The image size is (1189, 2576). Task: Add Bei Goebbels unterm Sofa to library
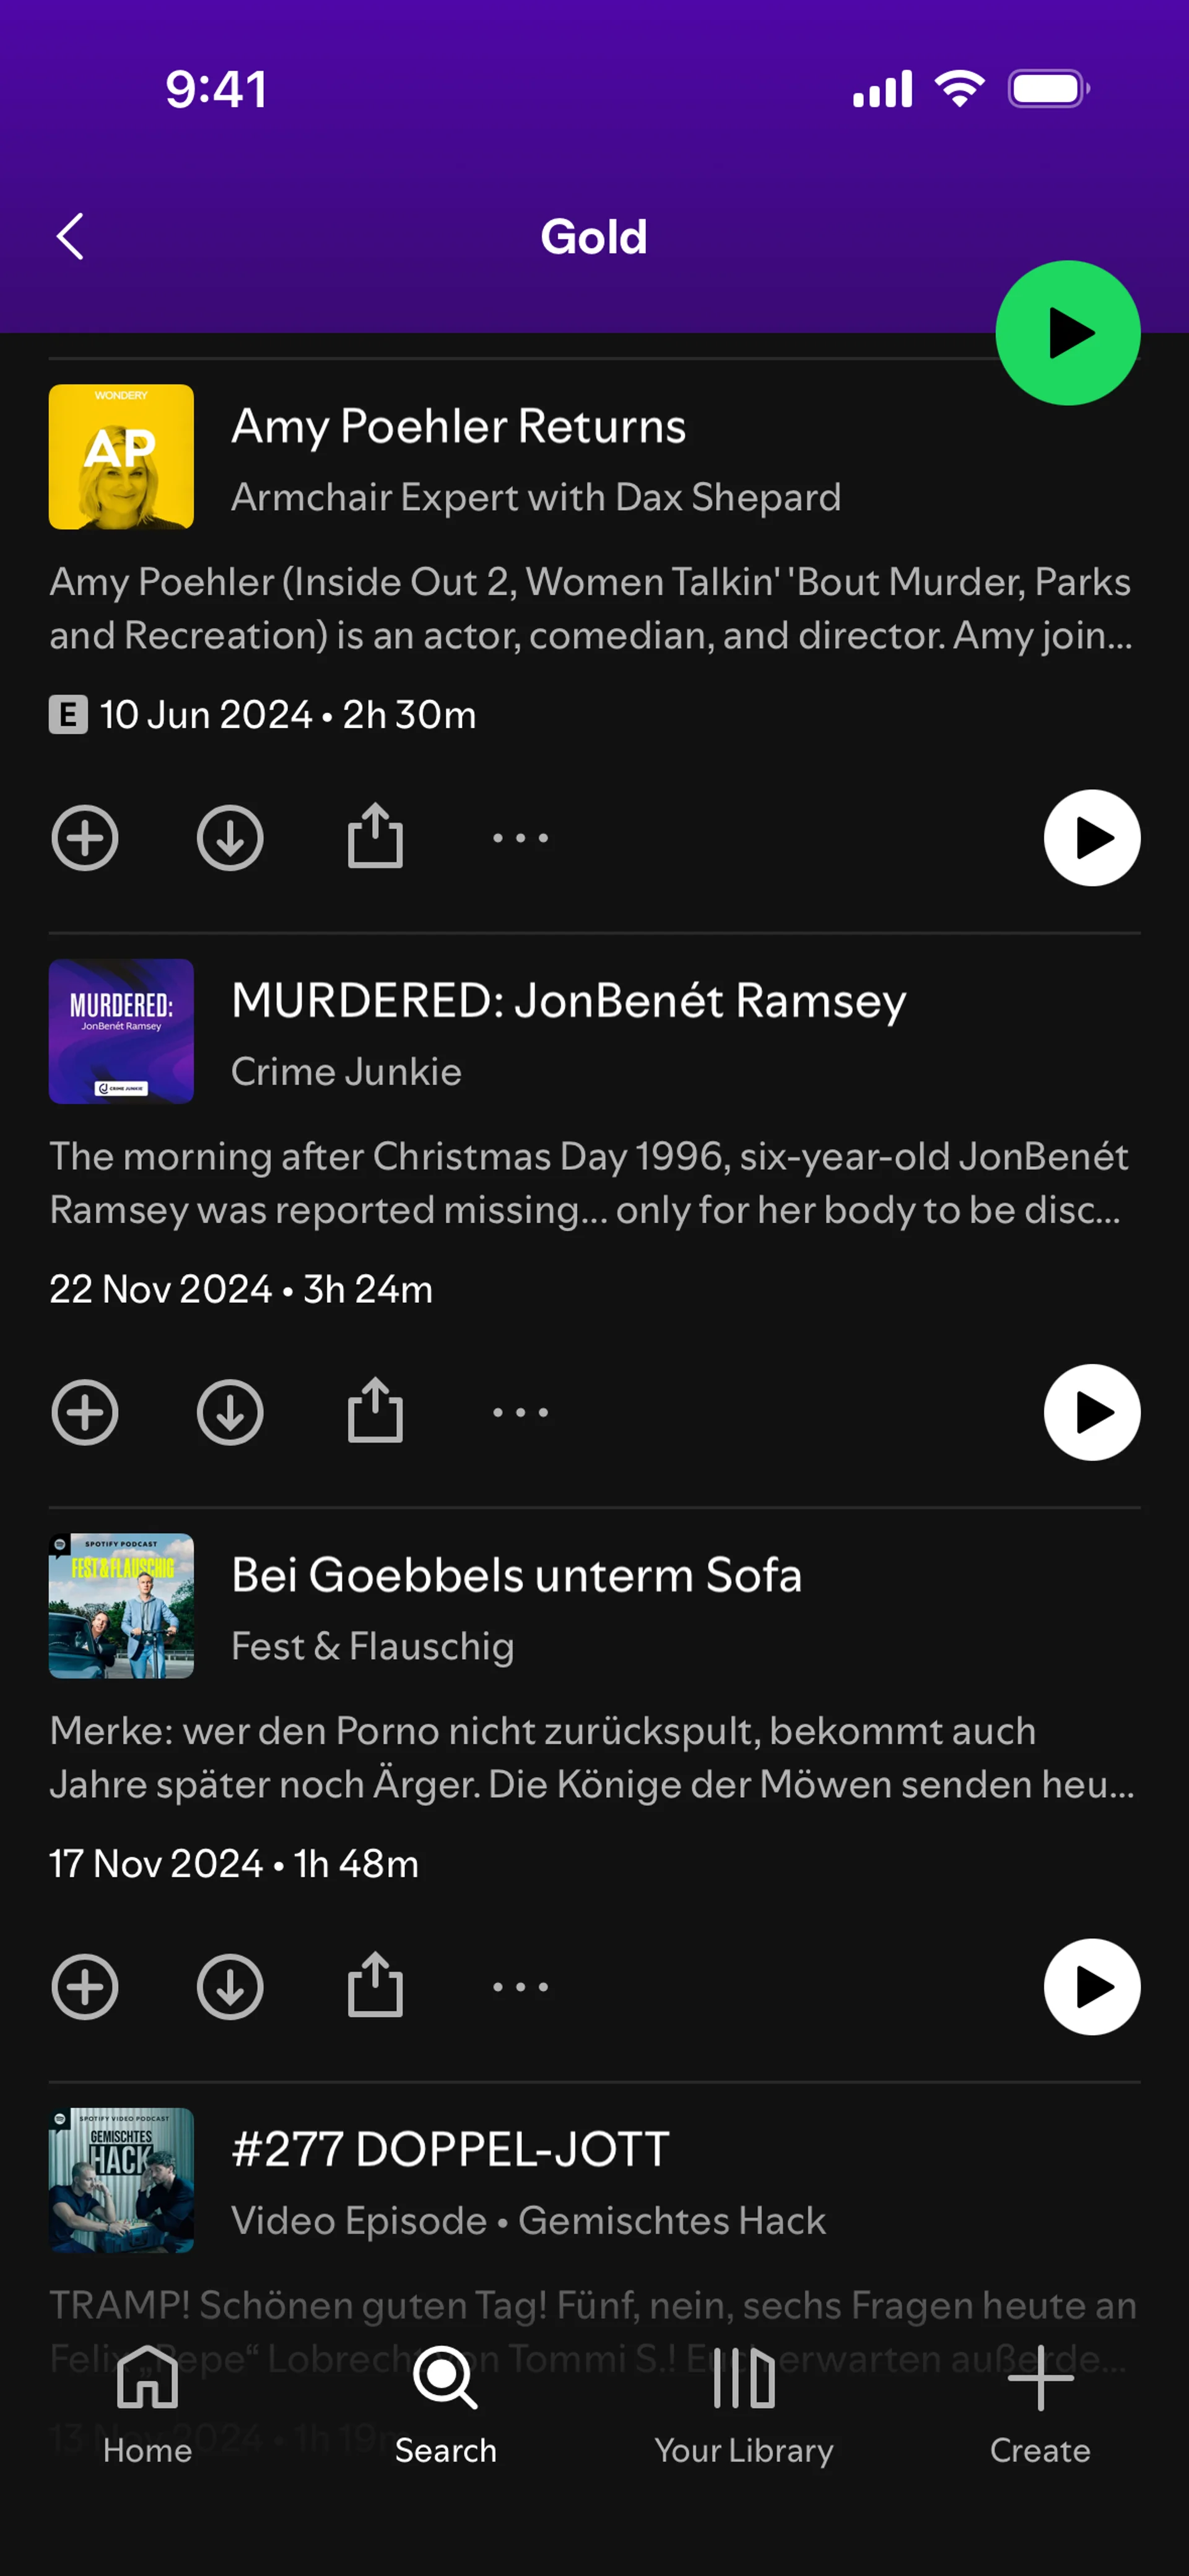coord(85,1987)
